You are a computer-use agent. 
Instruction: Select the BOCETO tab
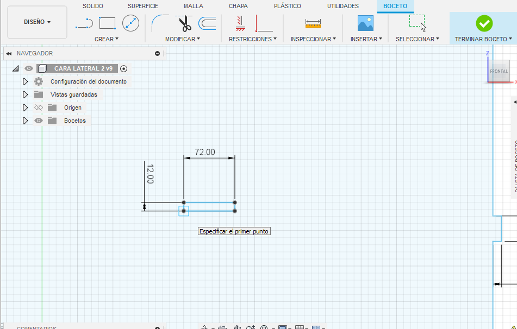tap(395, 6)
